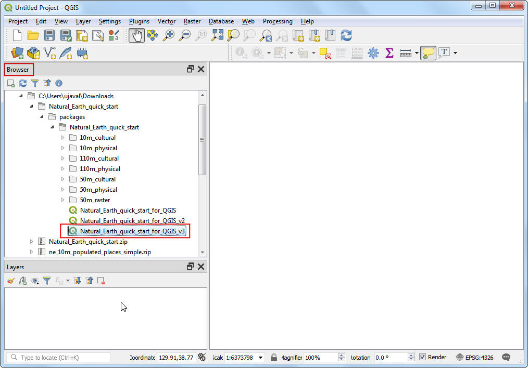Image resolution: width=528 pixels, height=368 pixels.
Task: Expand the Natural_Earth_quick_start.zip entry
Action: (x=31, y=242)
